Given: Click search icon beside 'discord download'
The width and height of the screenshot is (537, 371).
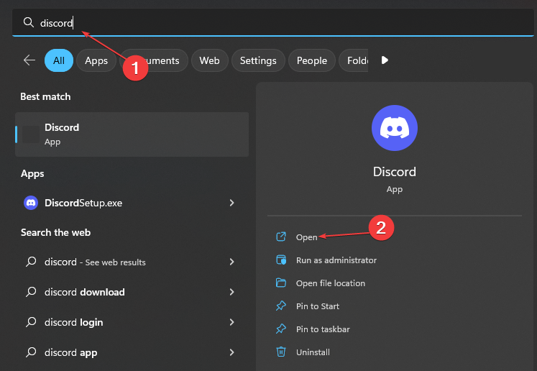Looking at the screenshot, I should coord(31,292).
